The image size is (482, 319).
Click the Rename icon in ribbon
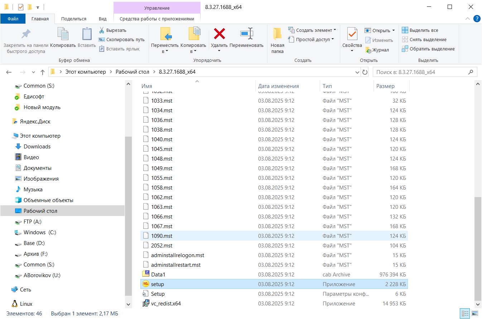tap(246, 34)
